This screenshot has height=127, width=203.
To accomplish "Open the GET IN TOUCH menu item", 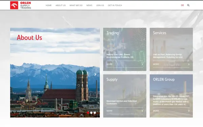I will [x=115, y=5].
